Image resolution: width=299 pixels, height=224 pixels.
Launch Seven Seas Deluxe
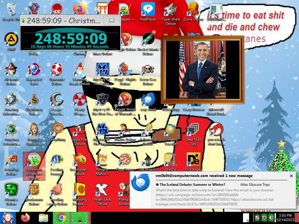pyautogui.click(x=148, y=74)
